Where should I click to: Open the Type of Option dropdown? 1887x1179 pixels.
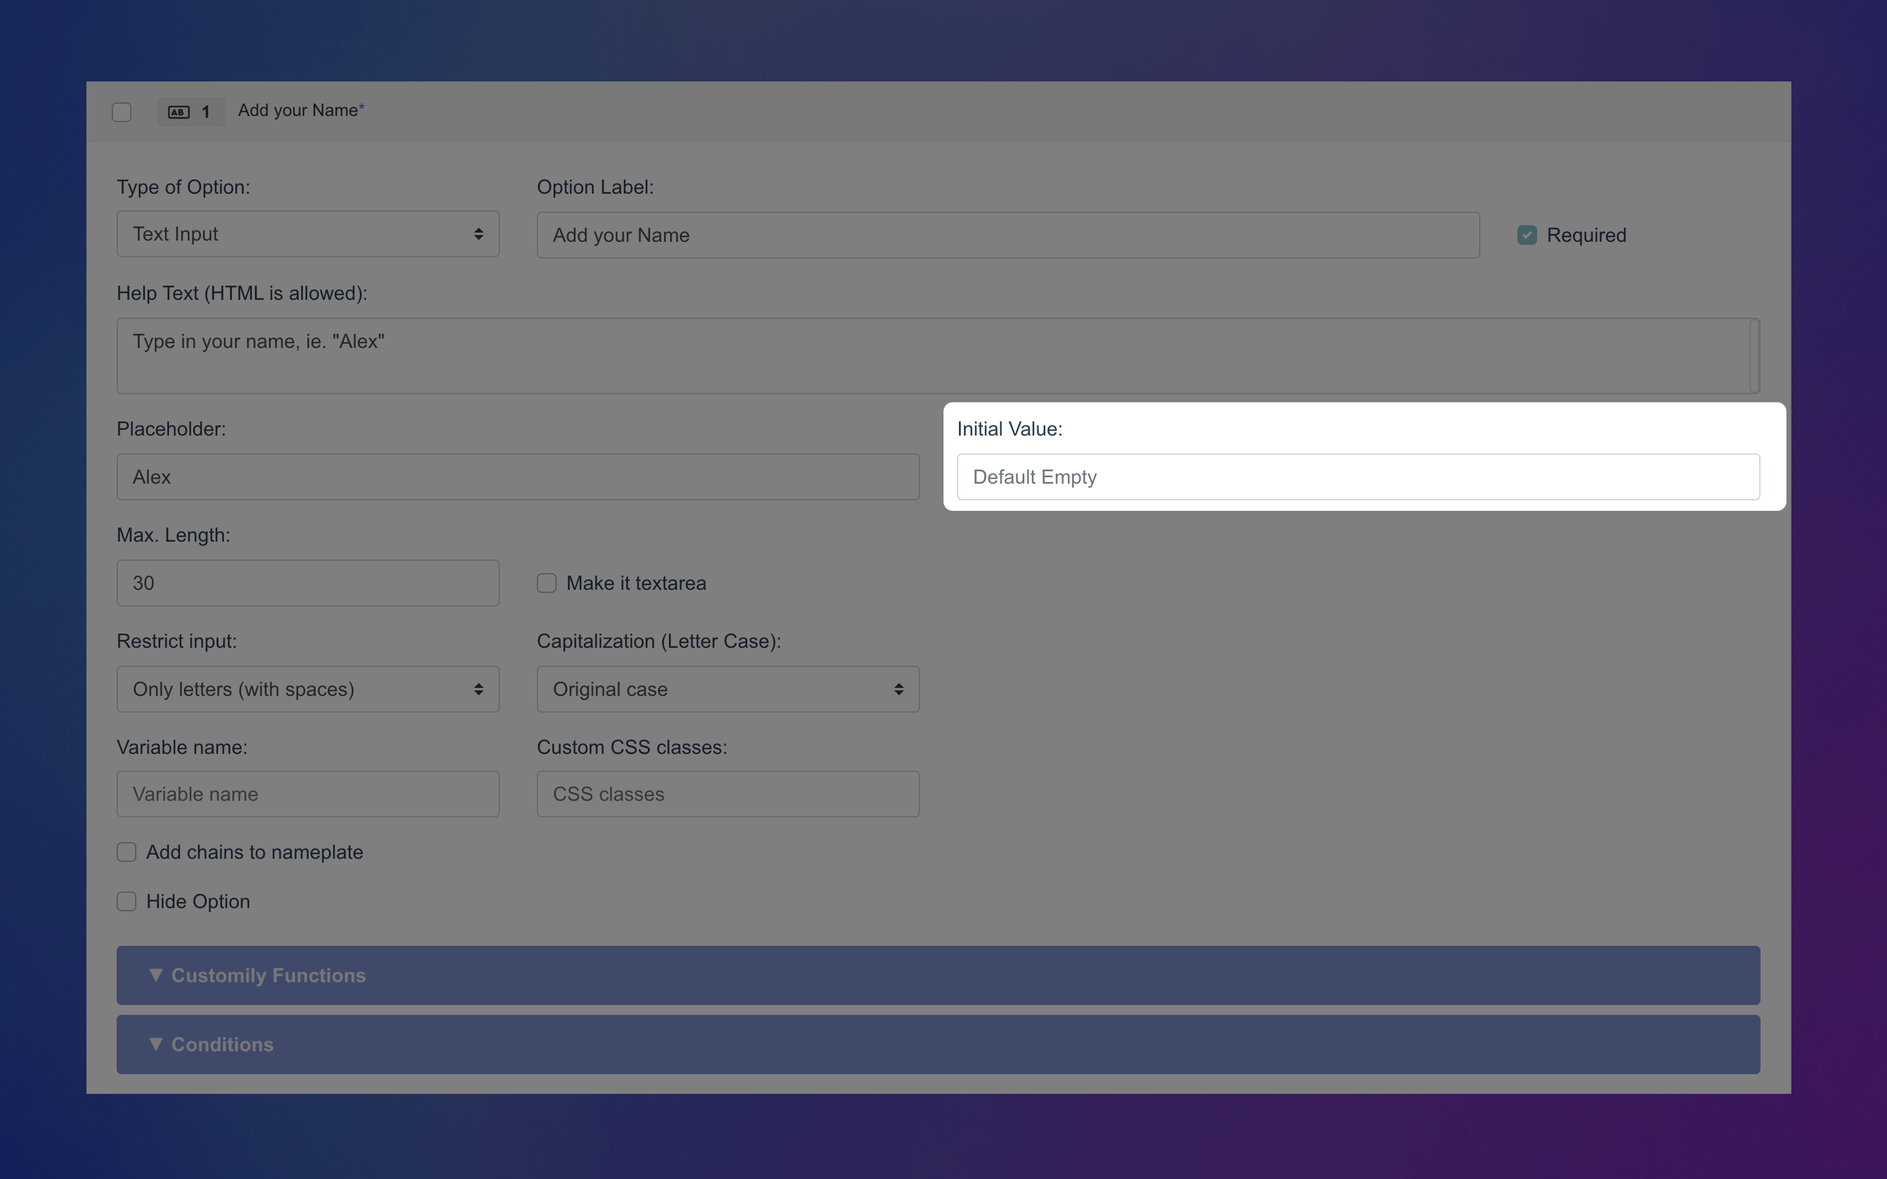tap(307, 233)
